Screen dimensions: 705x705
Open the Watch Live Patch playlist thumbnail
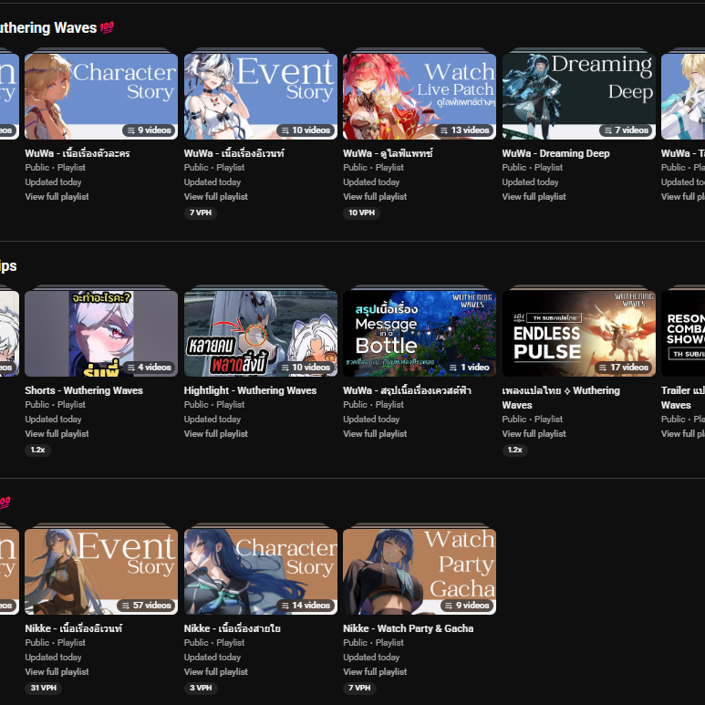(420, 96)
